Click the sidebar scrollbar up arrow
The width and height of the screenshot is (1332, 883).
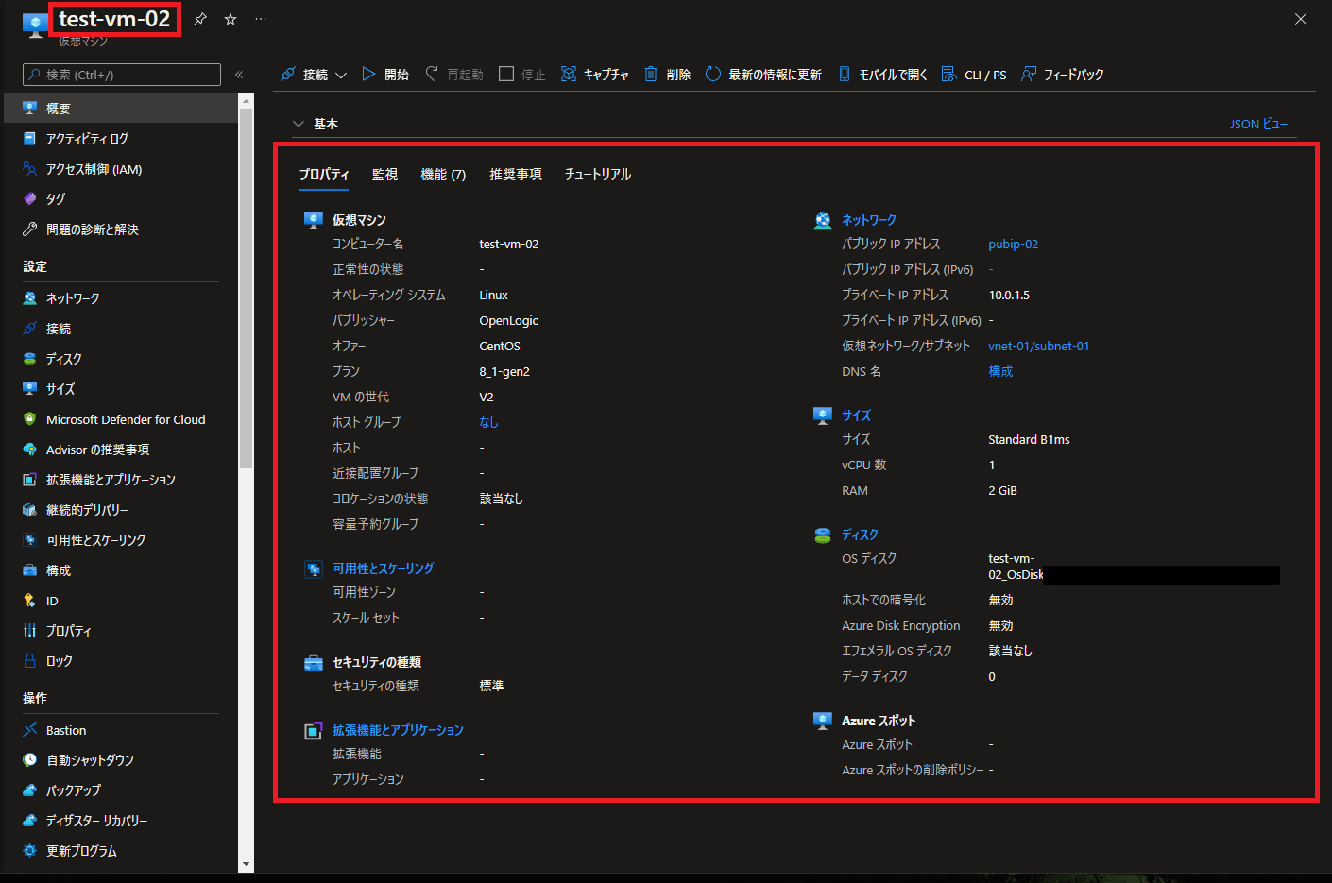[x=247, y=100]
